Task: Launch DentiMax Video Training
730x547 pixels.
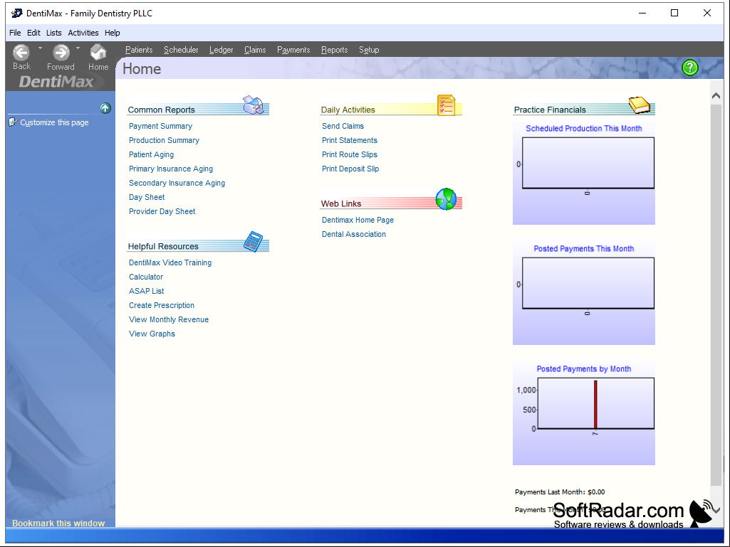Action: coord(170,262)
